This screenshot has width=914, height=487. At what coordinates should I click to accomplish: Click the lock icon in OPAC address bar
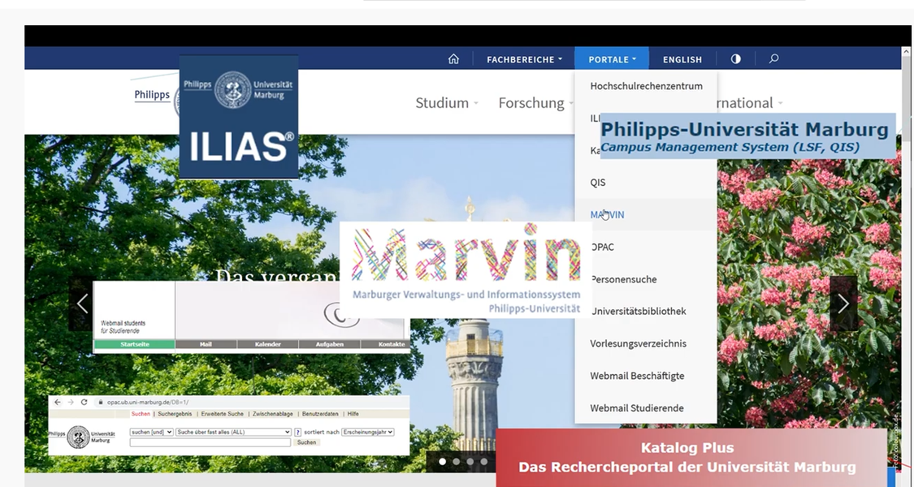point(101,402)
